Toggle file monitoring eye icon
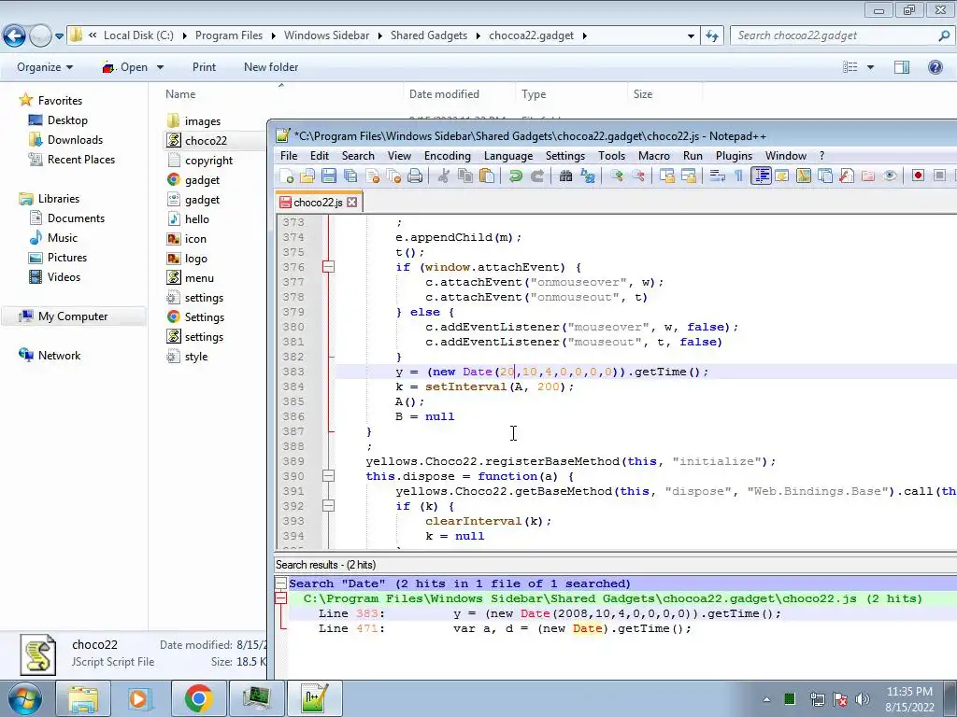Screen dimensions: 957x717 890,176
